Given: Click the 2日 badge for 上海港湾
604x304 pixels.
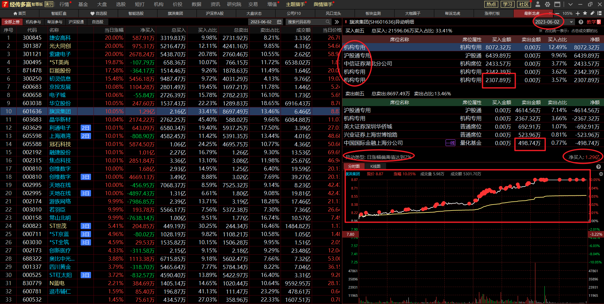Looking at the screenshot, I should 86,136.
